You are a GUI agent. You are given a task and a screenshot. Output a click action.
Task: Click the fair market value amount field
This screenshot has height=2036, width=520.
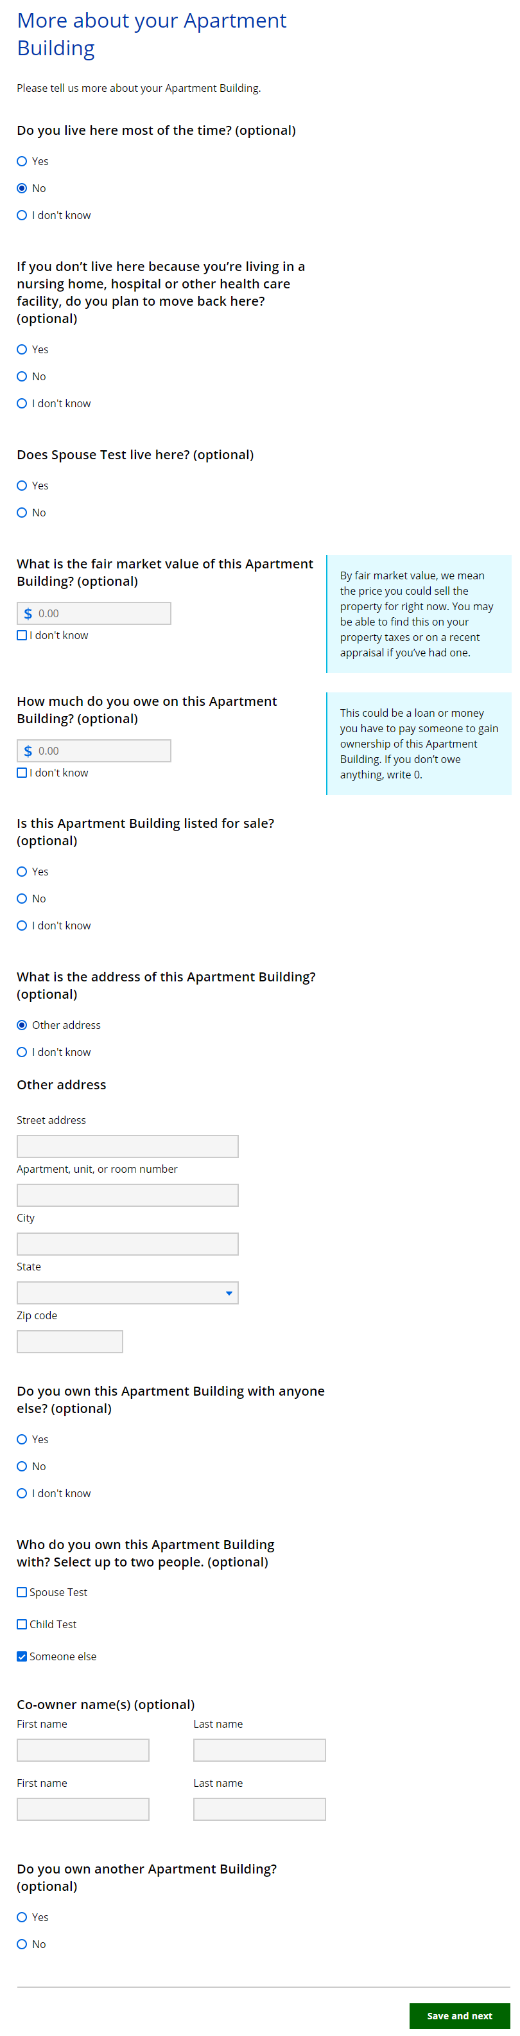pos(101,613)
